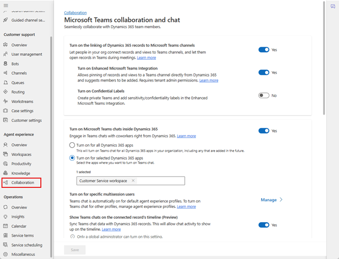Viewport: 339px width, 259px height.
Task: Open the chat panel icon at top right
Action: (333, 7)
